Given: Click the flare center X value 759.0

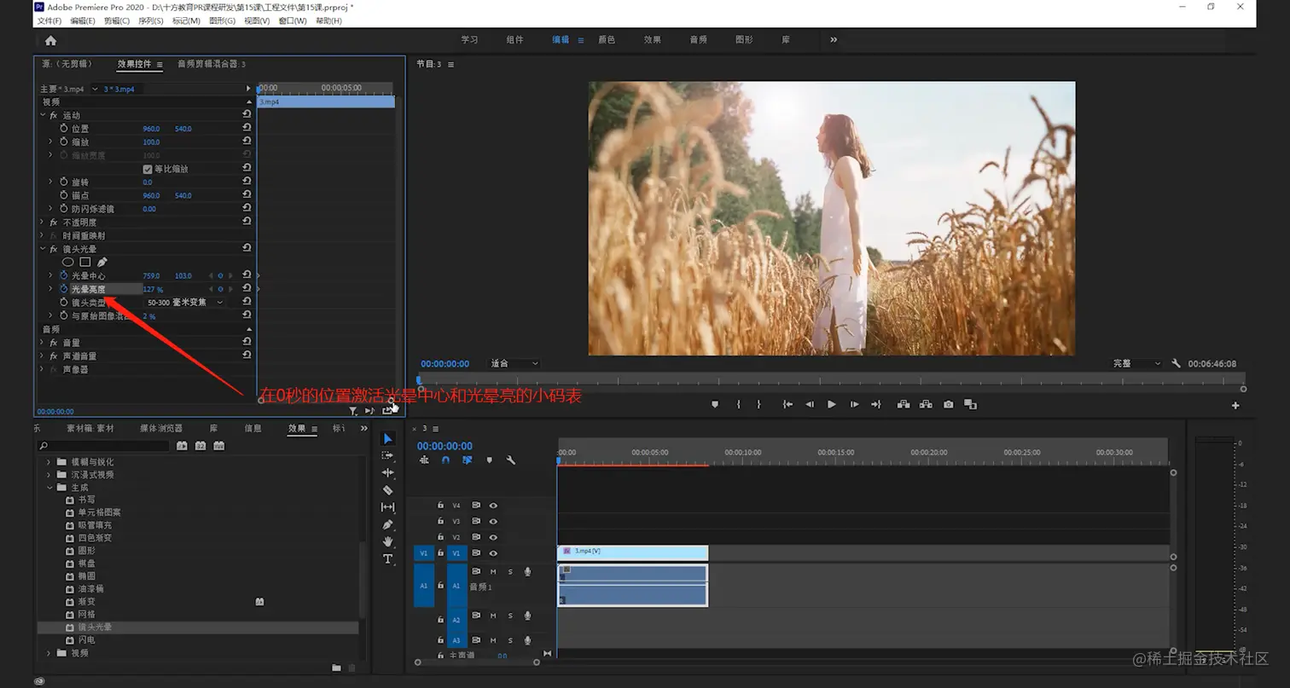Looking at the screenshot, I should [x=151, y=276].
